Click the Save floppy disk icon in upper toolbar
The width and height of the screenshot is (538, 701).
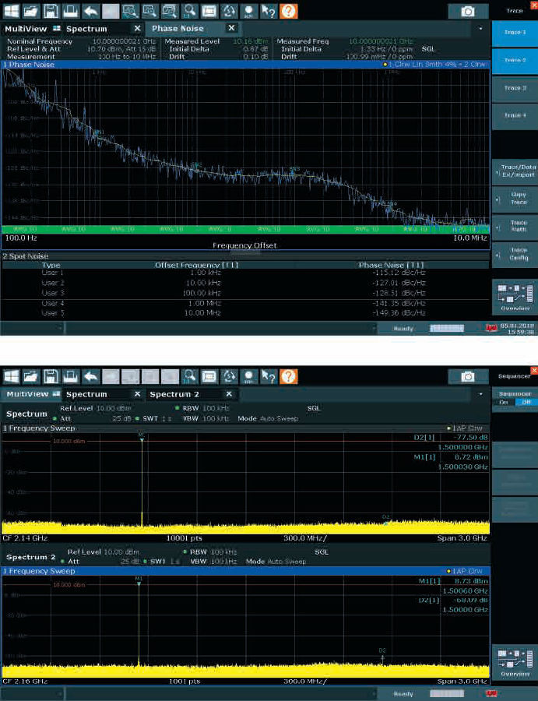click(51, 11)
